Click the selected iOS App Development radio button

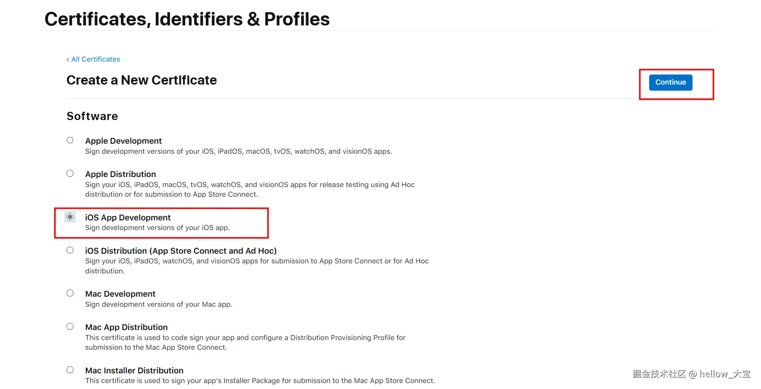coord(70,217)
